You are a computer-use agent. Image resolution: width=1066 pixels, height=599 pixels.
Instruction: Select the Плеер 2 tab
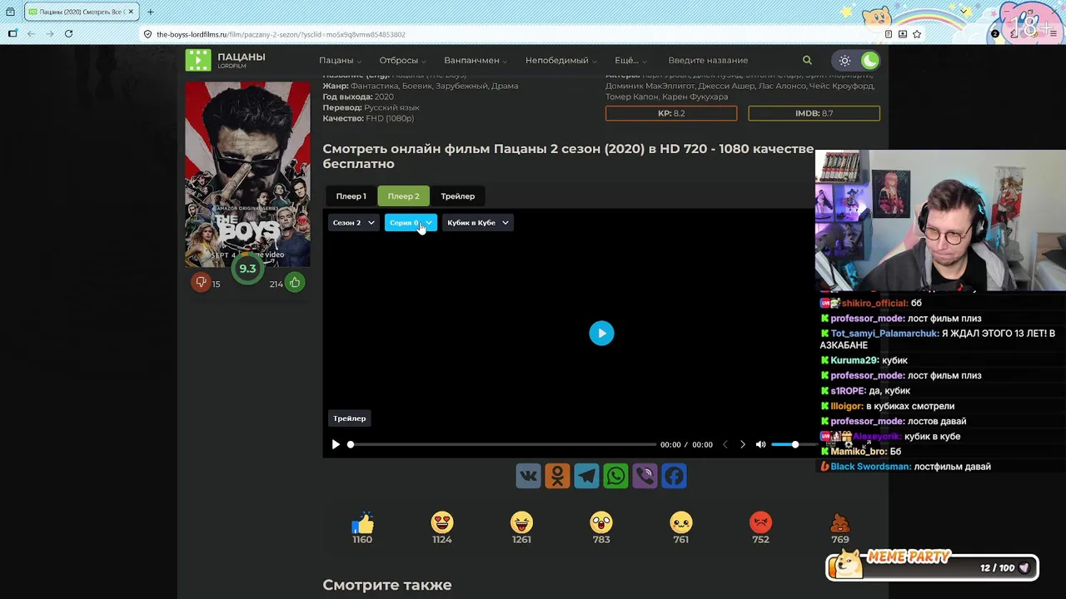click(x=403, y=196)
